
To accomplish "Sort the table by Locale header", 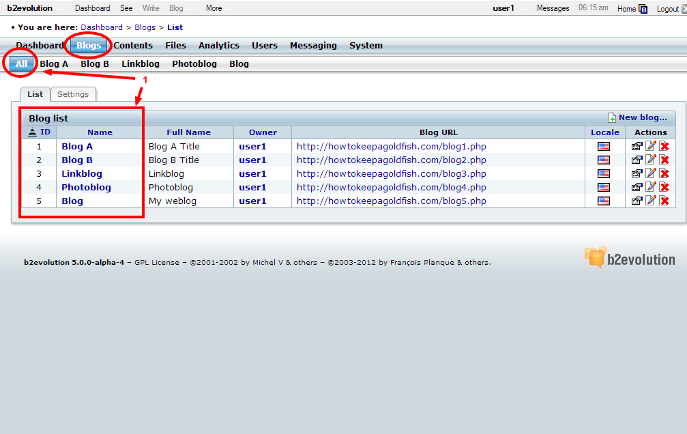I will [x=605, y=132].
